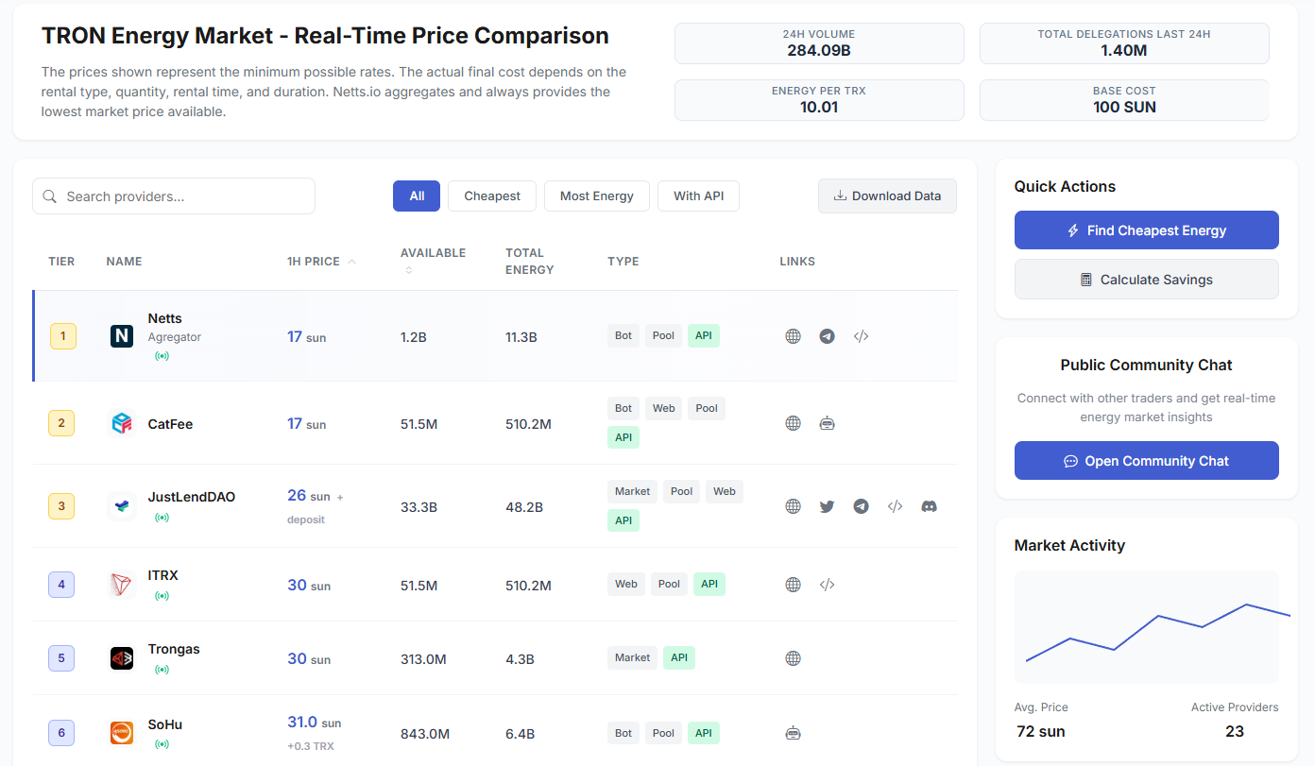
Task: Open the ITRX API code icon
Action: [x=827, y=585]
